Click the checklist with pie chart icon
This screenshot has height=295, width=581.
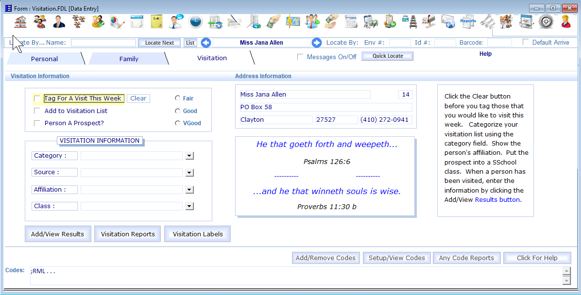[254, 22]
